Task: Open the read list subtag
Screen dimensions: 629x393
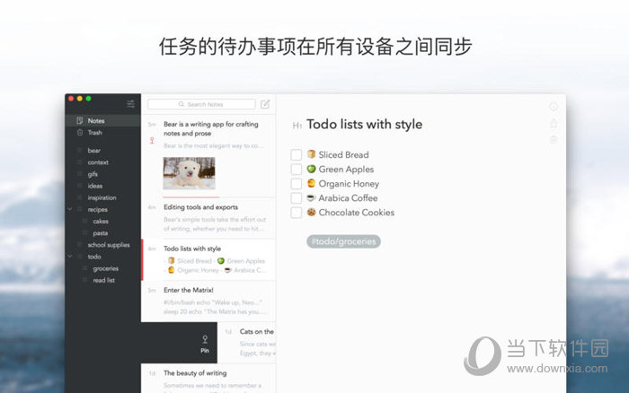Action: click(104, 280)
